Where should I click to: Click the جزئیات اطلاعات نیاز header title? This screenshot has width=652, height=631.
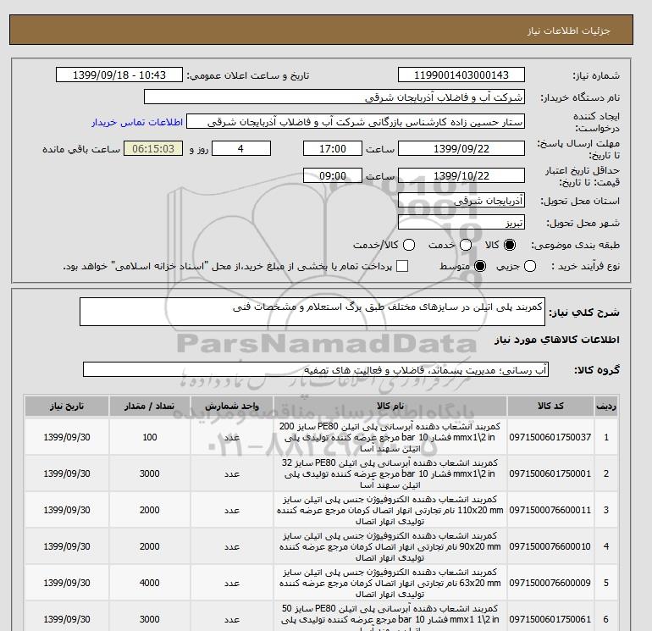(568, 30)
